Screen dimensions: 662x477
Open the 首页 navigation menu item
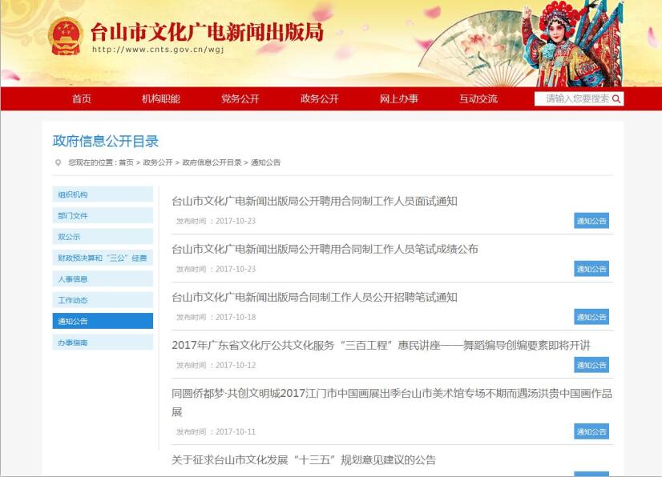click(82, 99)
